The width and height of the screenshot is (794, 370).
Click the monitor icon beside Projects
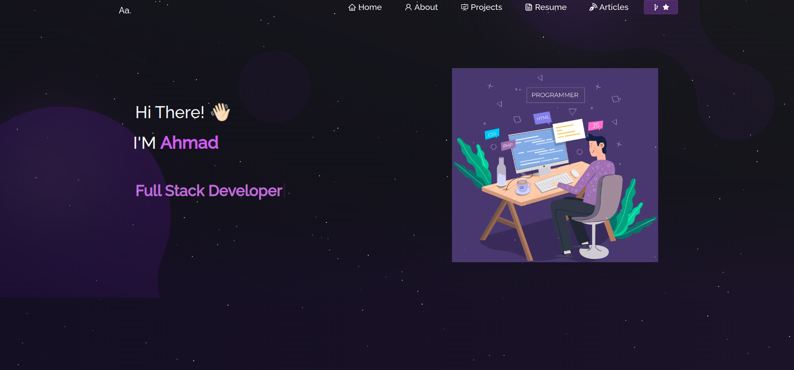click(464, 7)
